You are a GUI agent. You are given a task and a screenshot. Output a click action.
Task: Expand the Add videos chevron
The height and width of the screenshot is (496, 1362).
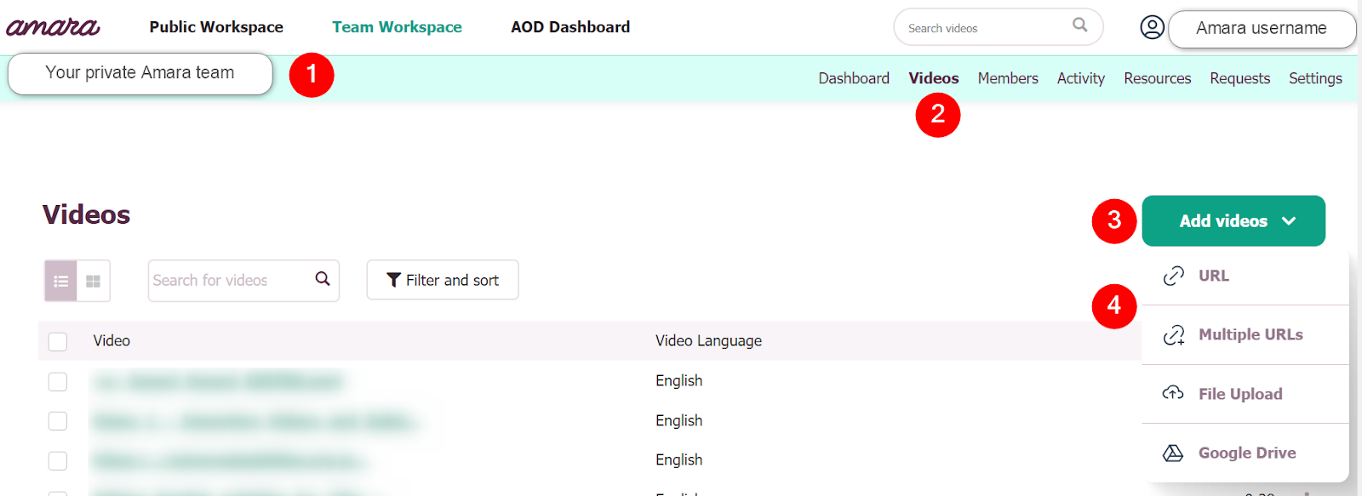1289,221
